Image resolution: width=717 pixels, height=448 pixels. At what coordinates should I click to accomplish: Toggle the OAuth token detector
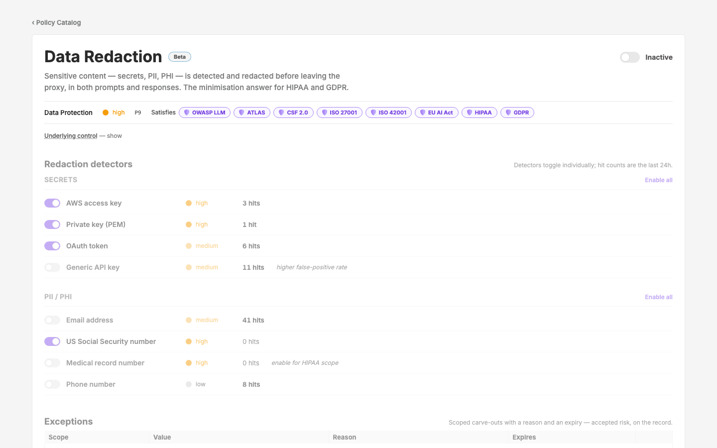[52, 246]
